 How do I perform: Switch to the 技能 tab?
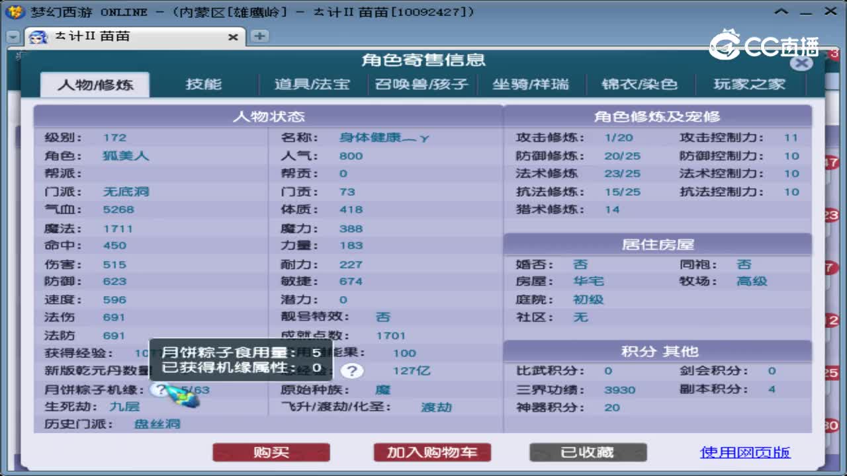[x=202, y=84]
